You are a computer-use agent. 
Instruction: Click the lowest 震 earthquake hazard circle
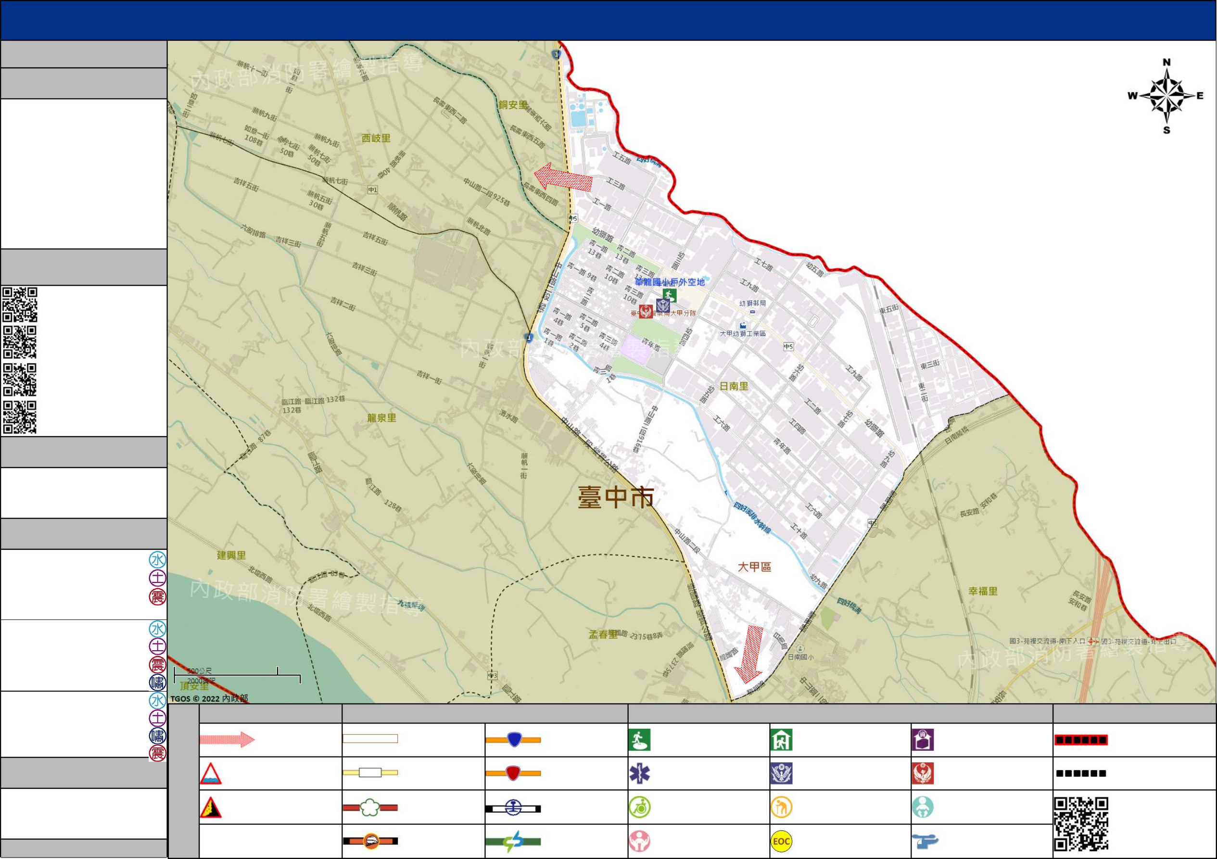point(157,753)
